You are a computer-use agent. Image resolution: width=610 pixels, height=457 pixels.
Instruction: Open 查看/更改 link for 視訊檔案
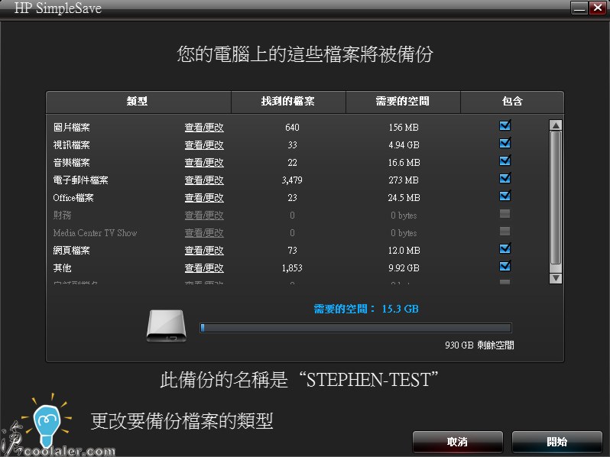tap(204, 144)
